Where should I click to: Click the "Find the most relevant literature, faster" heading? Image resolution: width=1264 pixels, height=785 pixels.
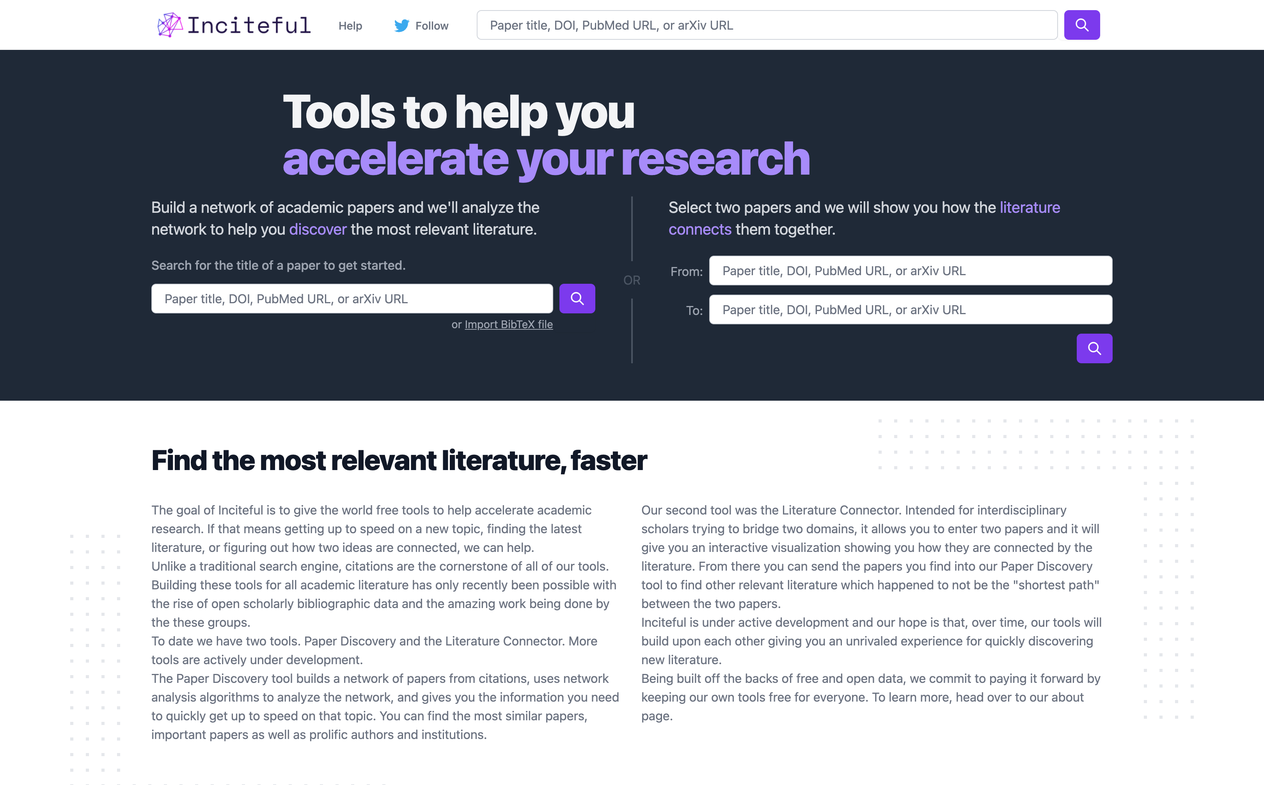tap(398, 460)
